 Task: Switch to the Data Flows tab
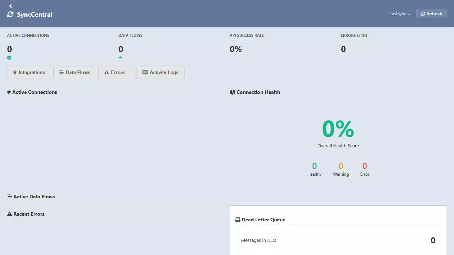pyautogui.click(x=74, y=72)
